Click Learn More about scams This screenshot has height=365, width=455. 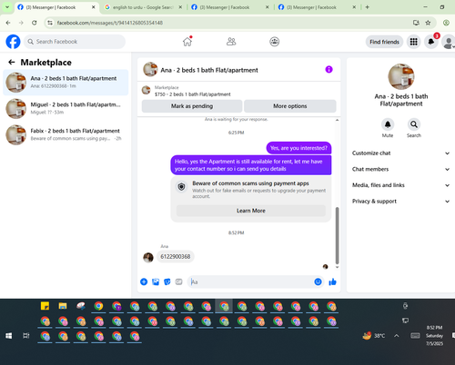251,211
